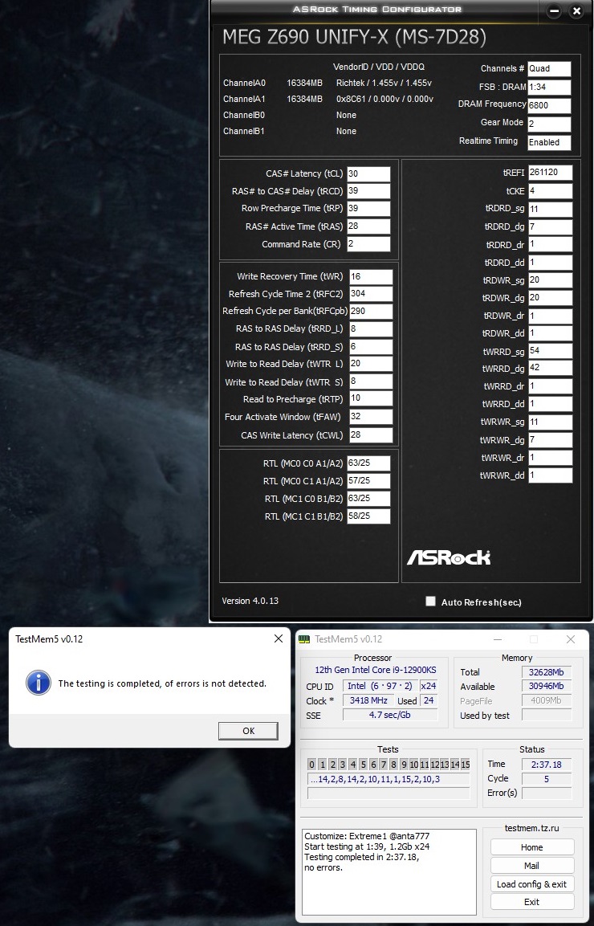Click the 12th Gen Intel Core i9-12900KS text
This screenshot has height=926, width=594.
376,670
